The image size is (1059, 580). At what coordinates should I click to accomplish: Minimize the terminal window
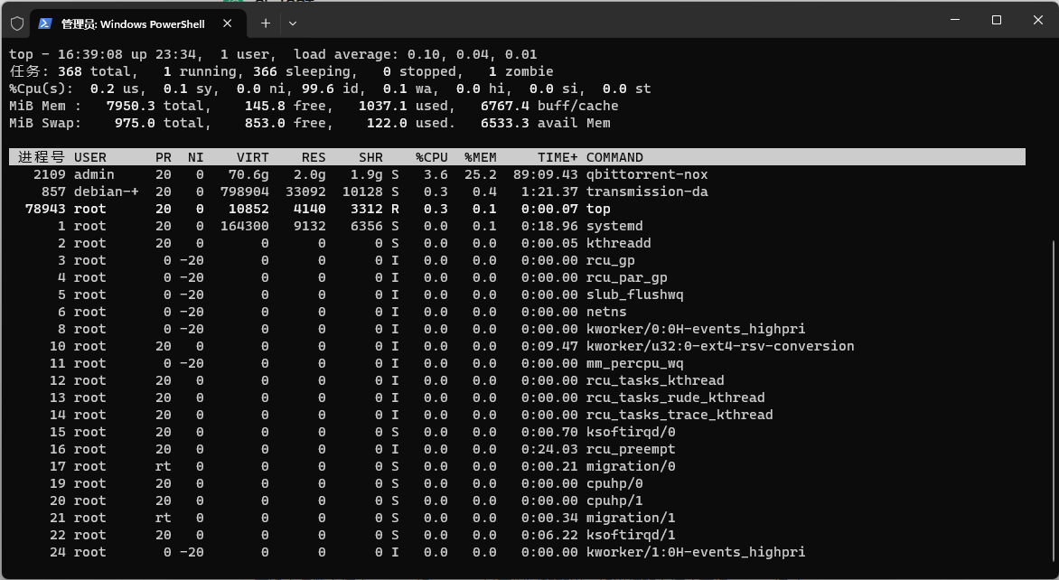955,20
